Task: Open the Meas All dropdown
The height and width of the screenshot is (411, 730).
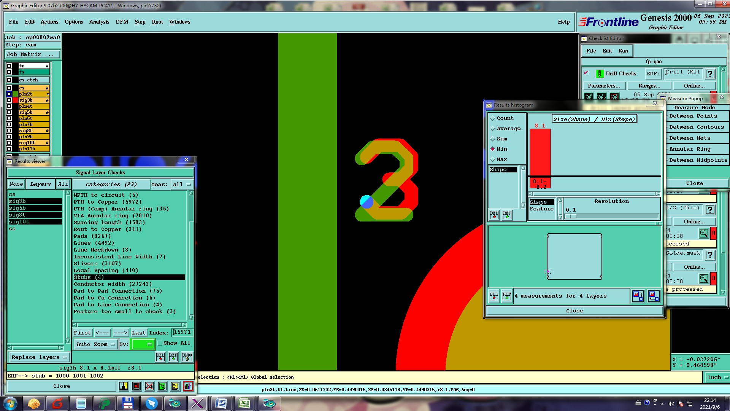Action: coord(182,185)
